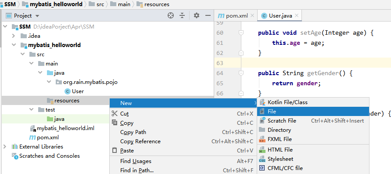Viewport: 391px width, 174px height.
Task: Click fold end marker at line 66
Action: click(x=241, y=93)
